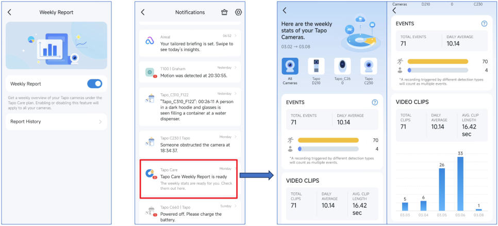Go back from the Notifications screen
The image size is (498, 226).
click(x=143, y=12)
